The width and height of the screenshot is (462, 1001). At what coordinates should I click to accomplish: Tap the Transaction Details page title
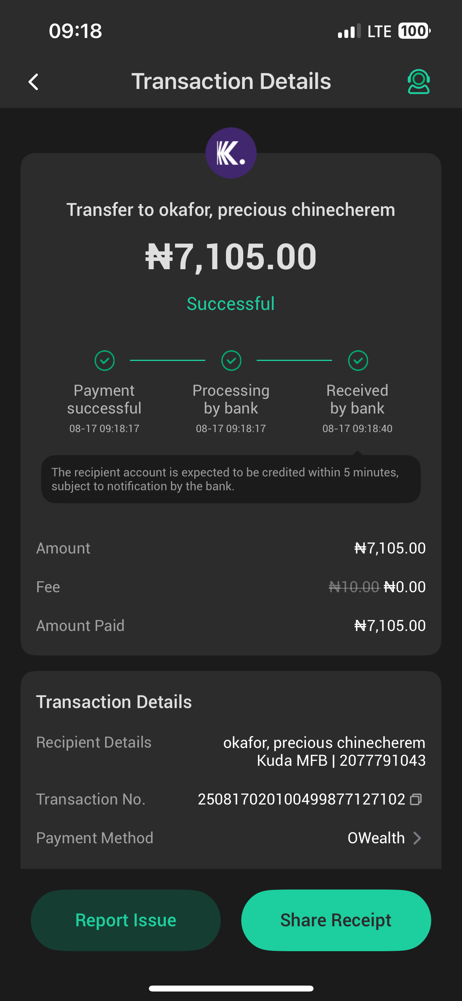coord(231,81)
